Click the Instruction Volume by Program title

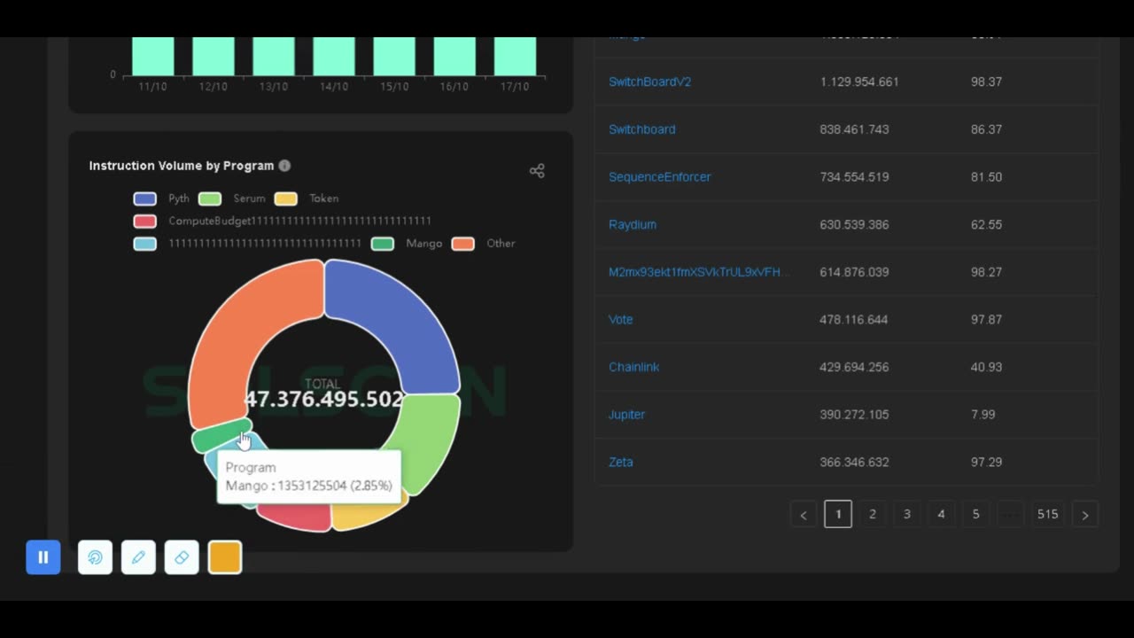point(182,166)
